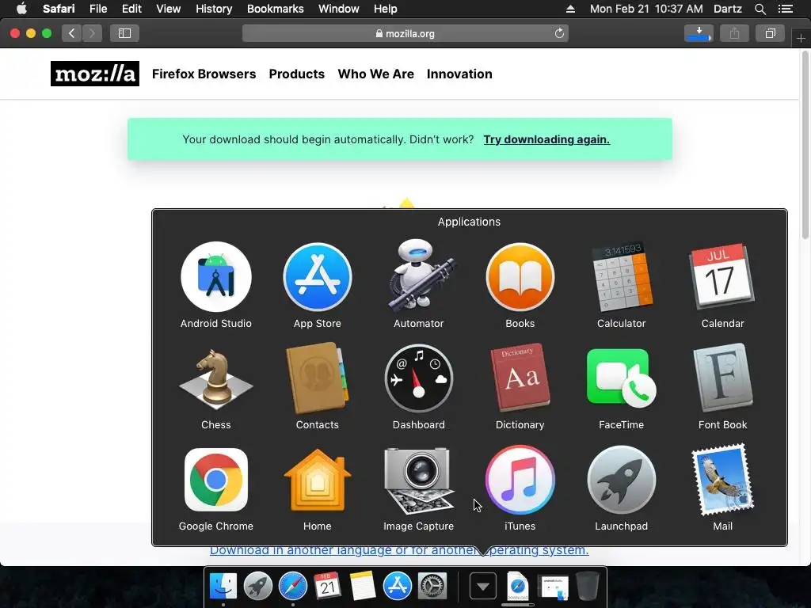The width and height of the screenshot is (811, 608).
Task: Show Safari downloads list
Action: [x=699, y=33]
